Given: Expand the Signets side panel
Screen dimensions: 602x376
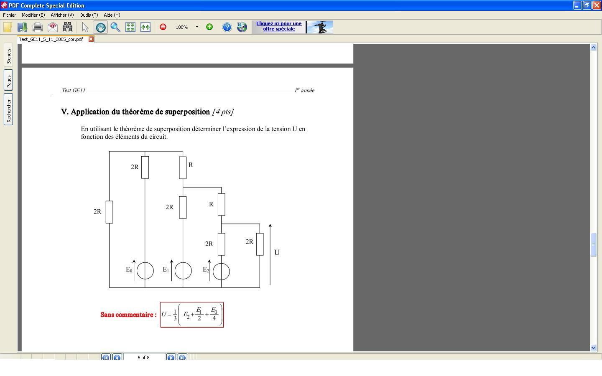Looking at the screenshot, I should coord(8,55).
